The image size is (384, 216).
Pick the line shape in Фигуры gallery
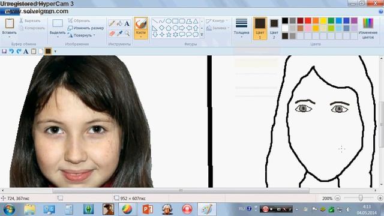[x=155, y=21]
